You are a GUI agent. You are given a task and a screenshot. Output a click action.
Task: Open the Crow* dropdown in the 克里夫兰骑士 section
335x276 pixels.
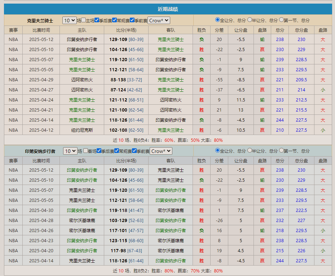tap(159, 21)
